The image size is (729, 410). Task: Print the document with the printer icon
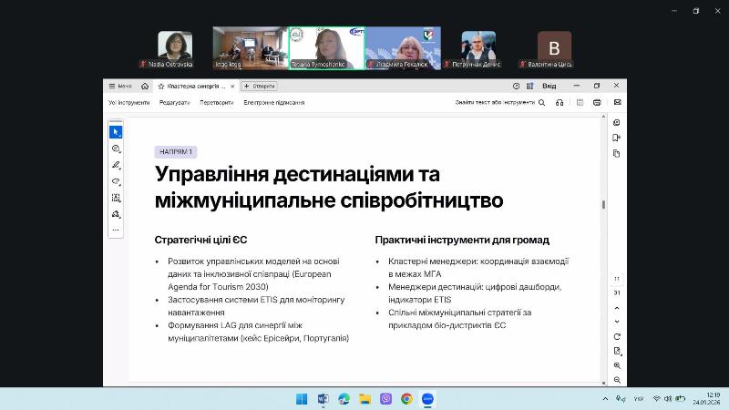point(597,103)
